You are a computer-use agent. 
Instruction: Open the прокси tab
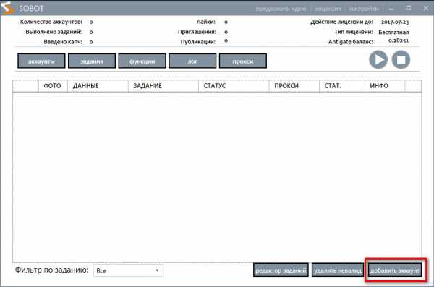point(243,61)
